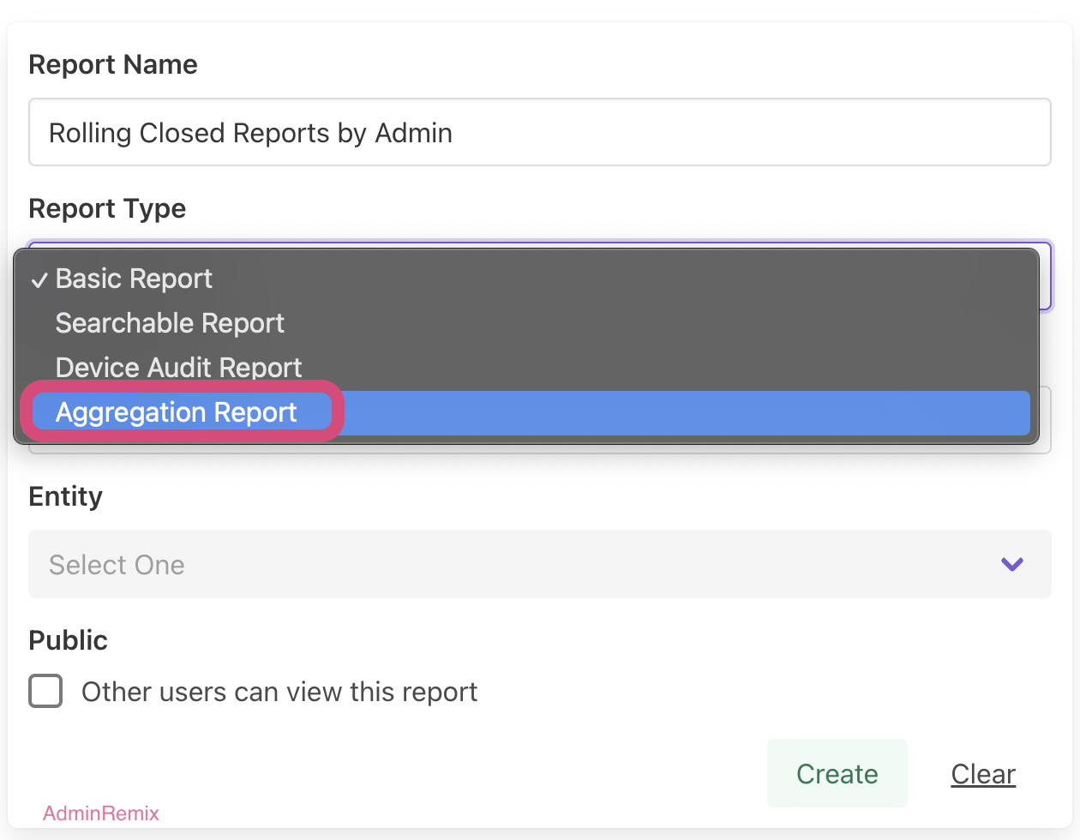Viewport: 1080px width, 840px height.
Task: Click the 'Entity' field label
Action: click(65, 497)
